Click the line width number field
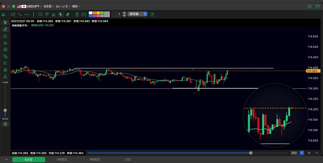This screenshot has width=323, height=163. (117, 14)
